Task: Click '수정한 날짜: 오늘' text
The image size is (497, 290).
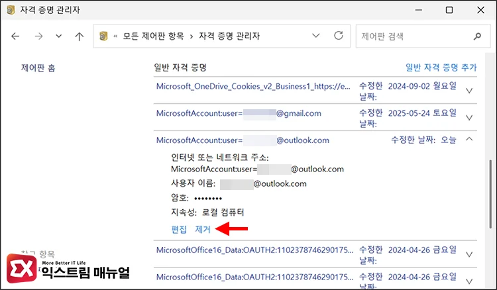Action: pyautogui.click(x=424, y=140)
